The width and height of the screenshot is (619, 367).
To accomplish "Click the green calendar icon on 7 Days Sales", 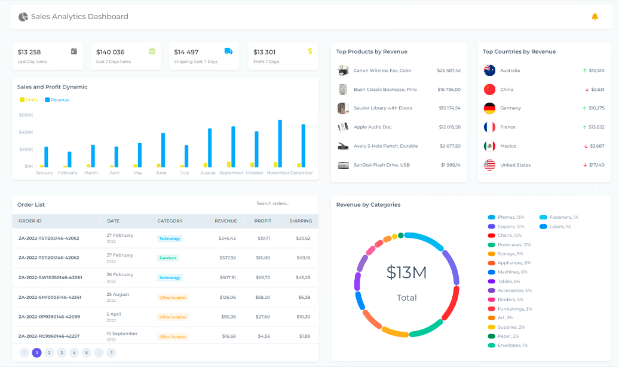I will tap(152, 51).
